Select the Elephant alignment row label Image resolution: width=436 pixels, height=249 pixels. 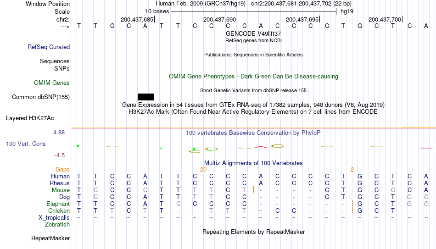(x=58, y=204)
